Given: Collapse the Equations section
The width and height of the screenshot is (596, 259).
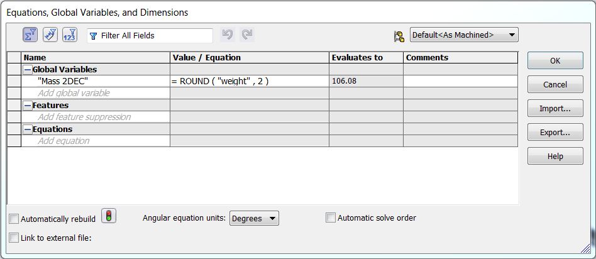Looking at the screenshot, I should 28,129.
